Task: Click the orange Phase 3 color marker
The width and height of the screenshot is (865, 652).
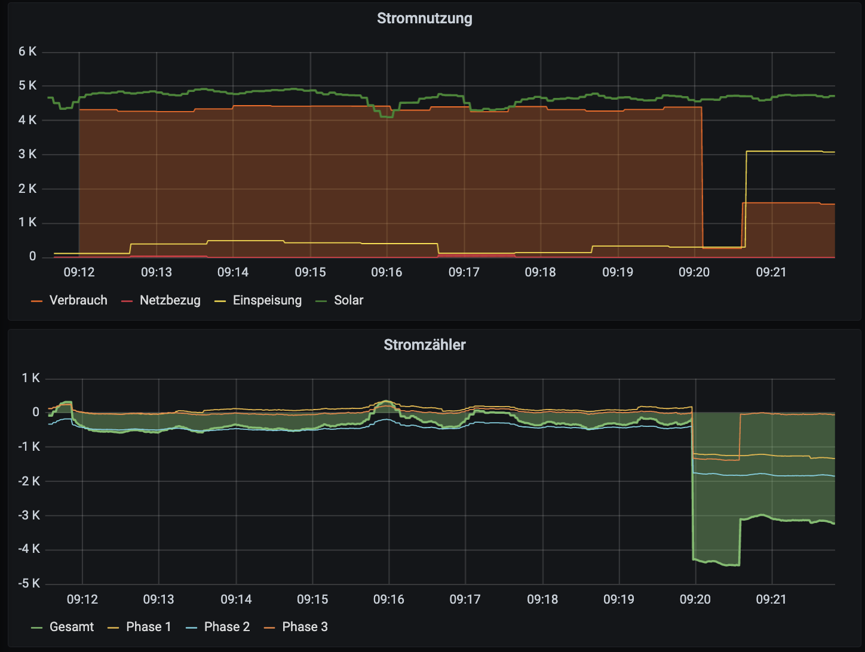Action: [269, 628]
